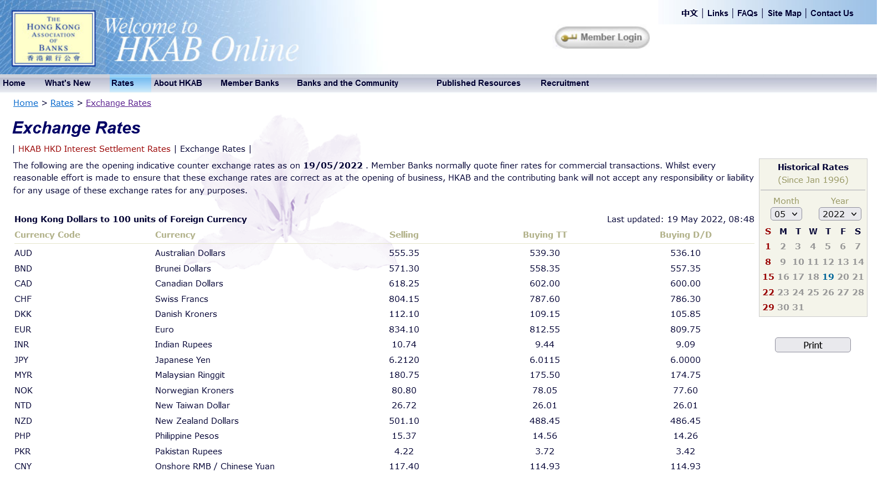Click the HKAB logo in the header
Screen dimensions: 888x477
point(54,39)
